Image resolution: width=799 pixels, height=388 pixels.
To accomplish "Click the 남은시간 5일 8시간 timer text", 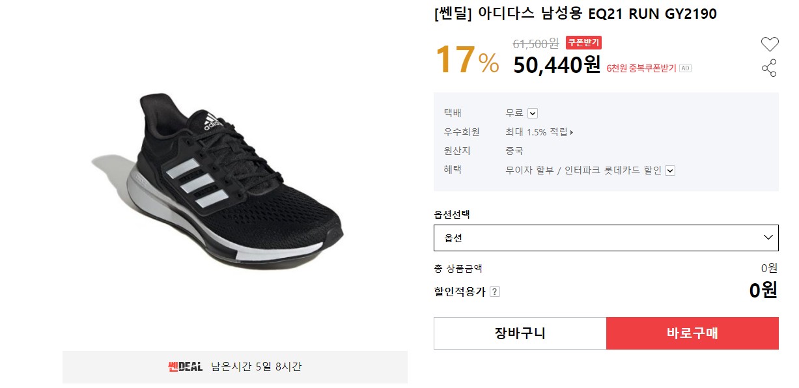I will tap(256, 367).
